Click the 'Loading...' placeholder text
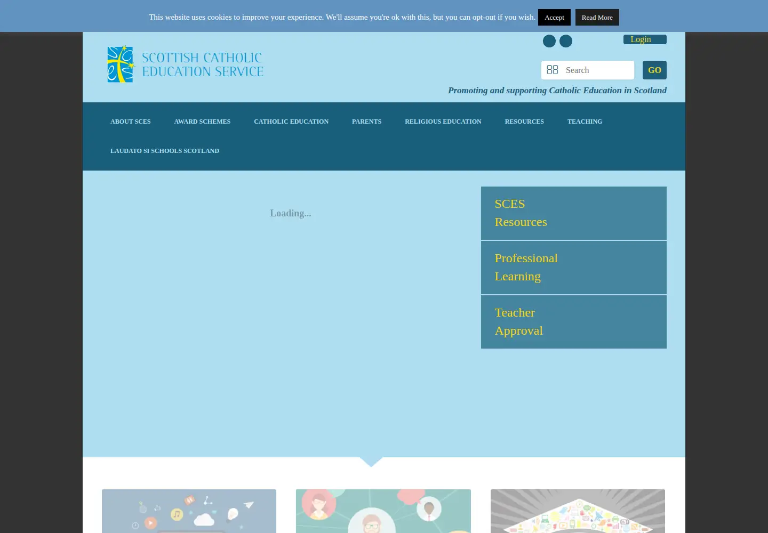768x533 pixels. pos(291,213)
